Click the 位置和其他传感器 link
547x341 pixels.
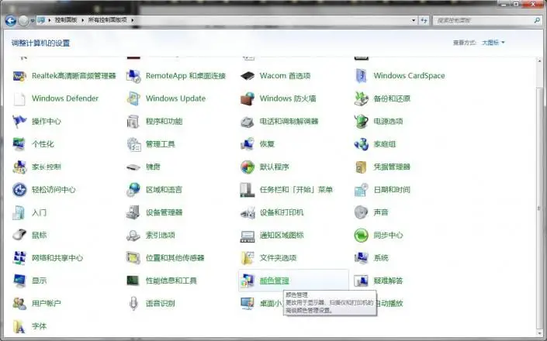click(x=175, y=258)
